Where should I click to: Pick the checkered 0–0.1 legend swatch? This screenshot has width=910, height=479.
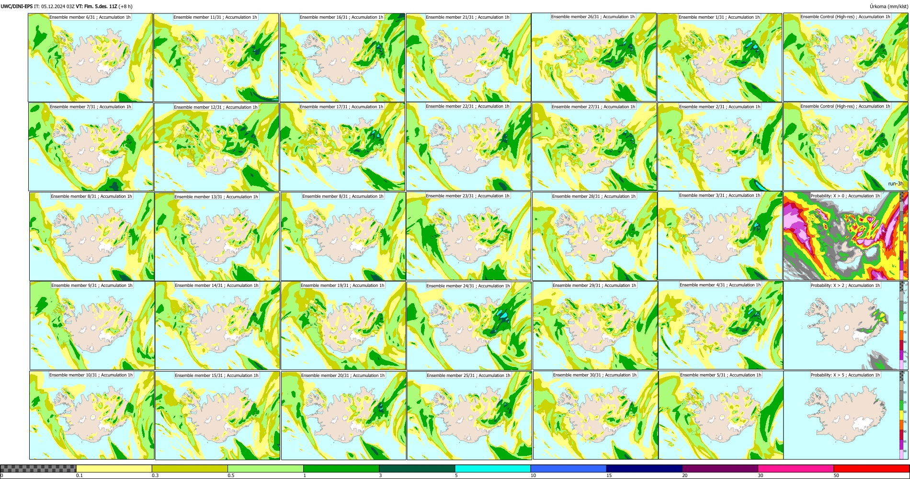pyautogui.click(x=38, y=468)
